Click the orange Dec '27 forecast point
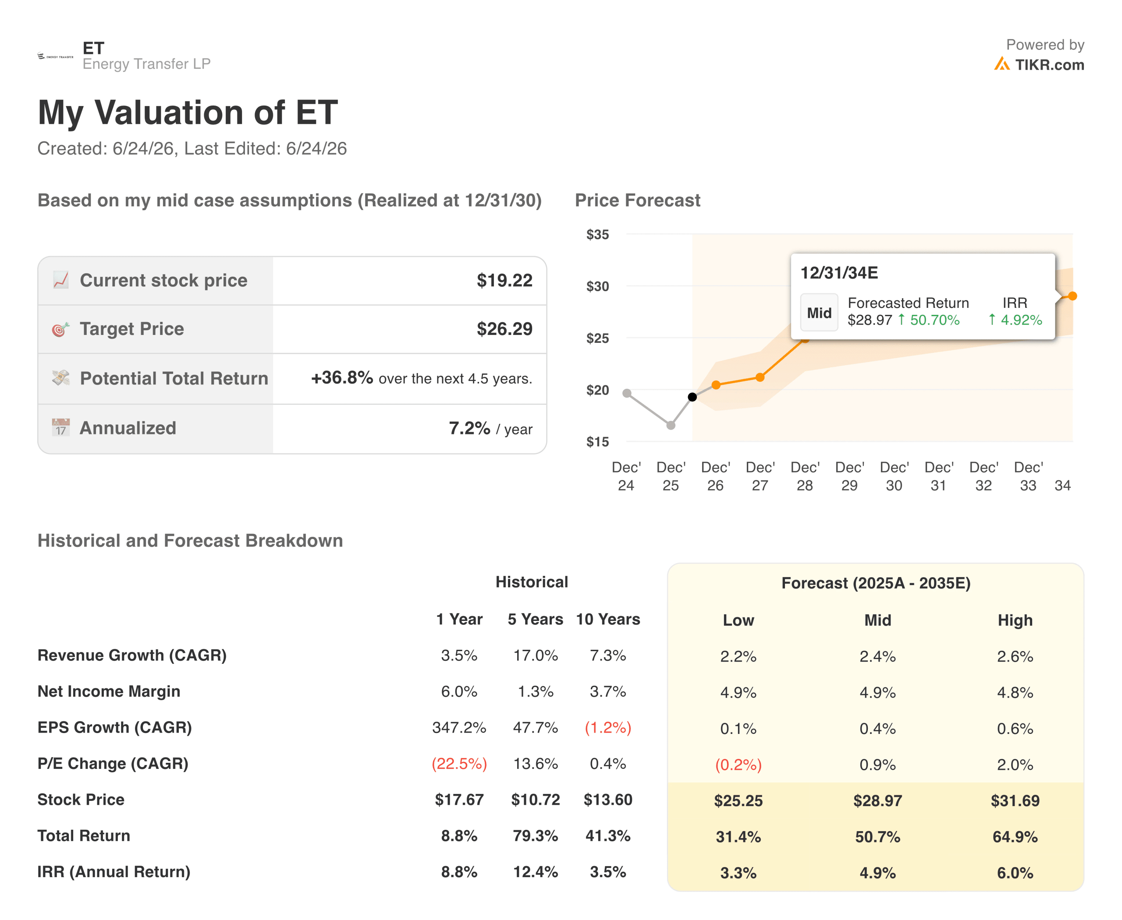 point(760,377)
